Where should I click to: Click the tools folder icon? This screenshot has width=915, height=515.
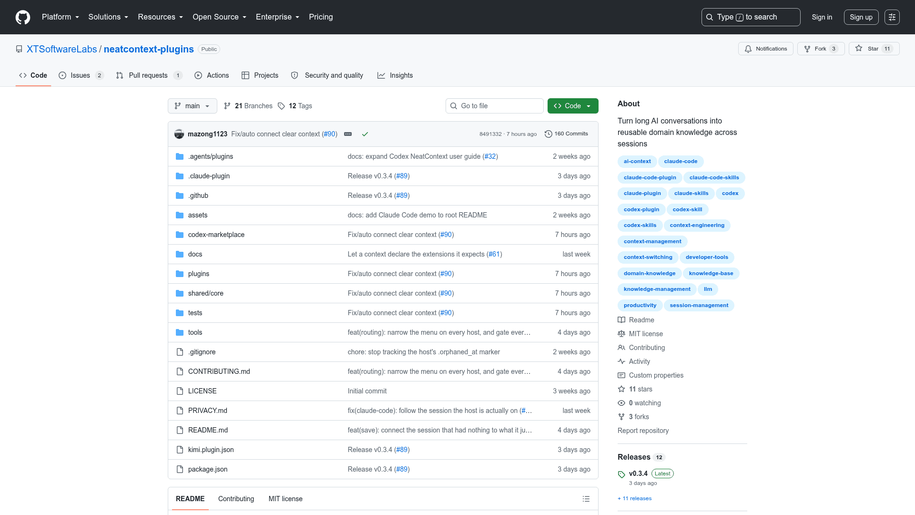pos(180,332)
